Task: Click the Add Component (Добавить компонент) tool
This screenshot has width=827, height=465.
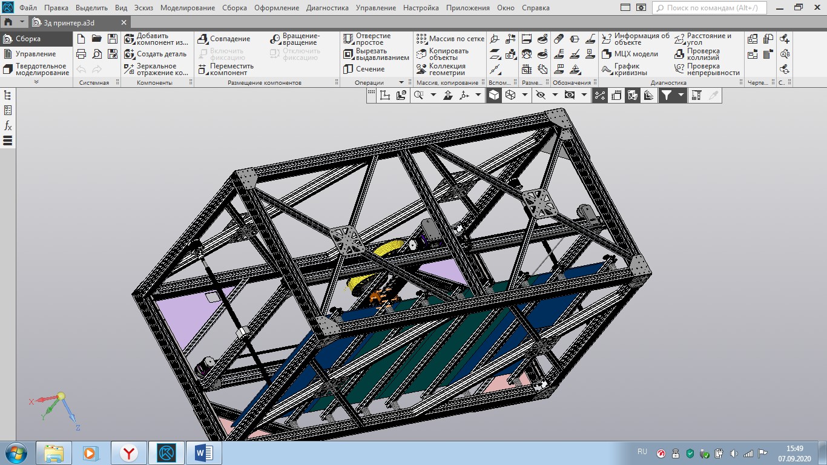Action: coord(156,39)
